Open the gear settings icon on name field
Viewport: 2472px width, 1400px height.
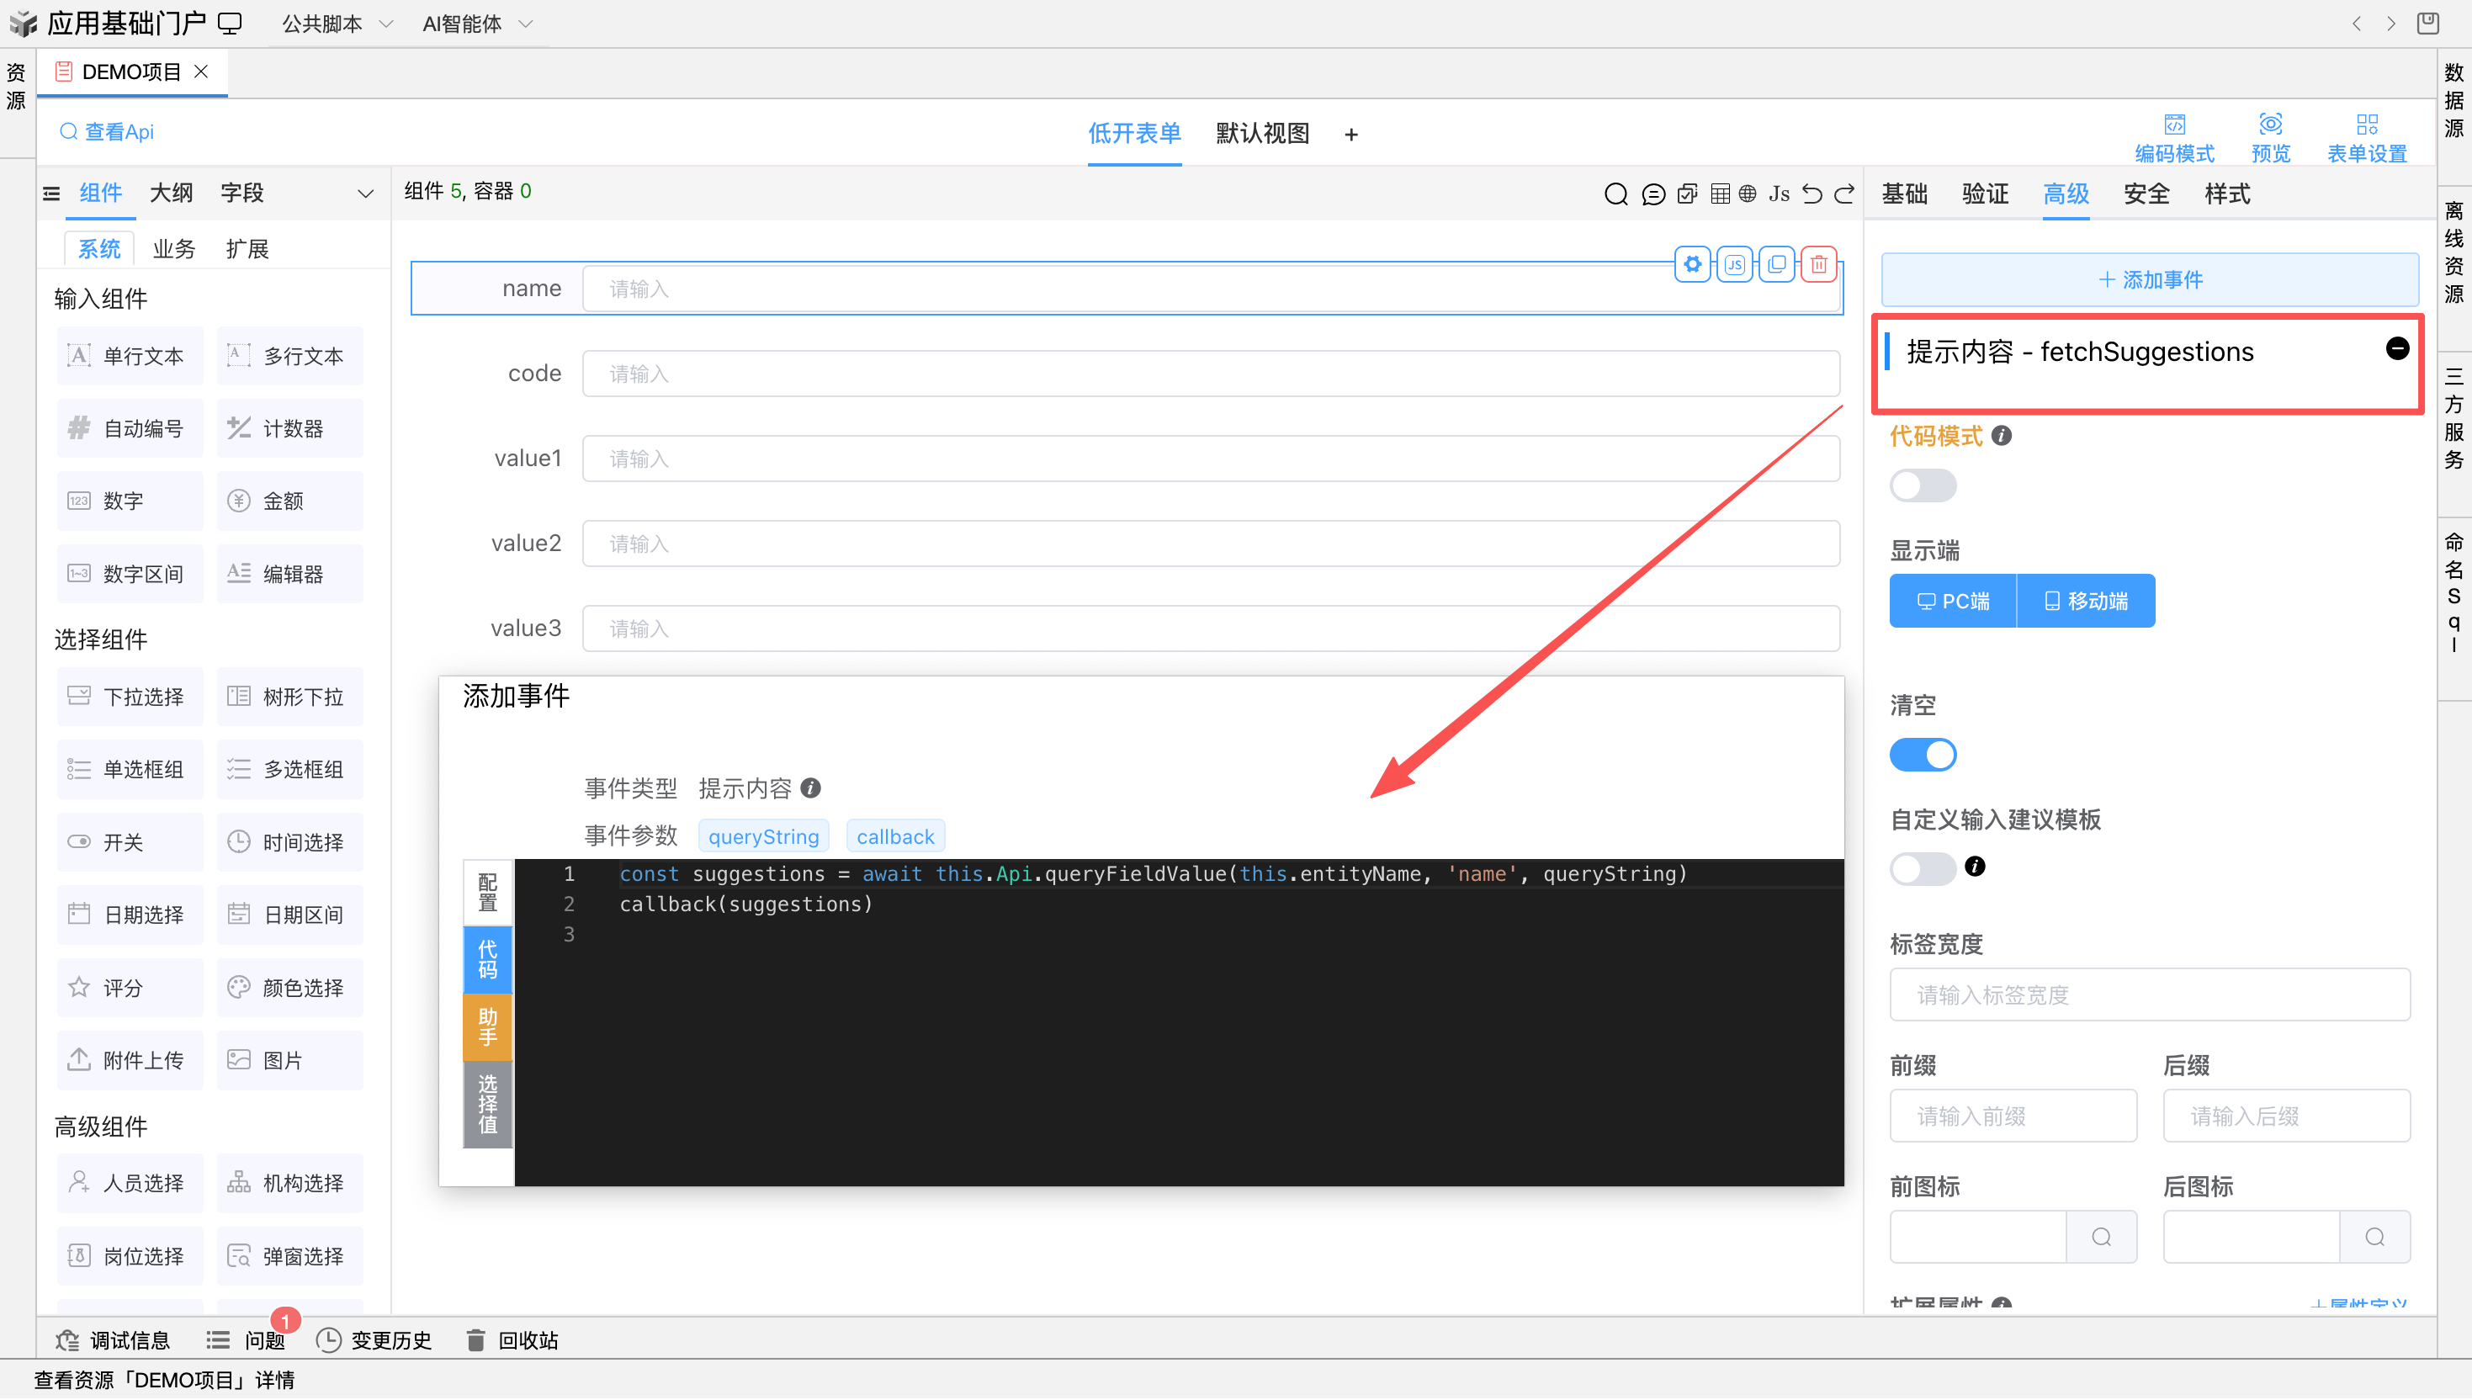pyautogui.click(x=1692, y=264)
